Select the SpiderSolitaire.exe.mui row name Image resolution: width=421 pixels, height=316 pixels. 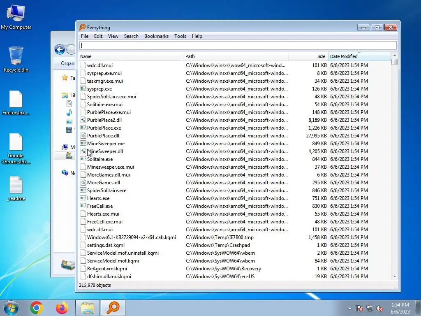click(111, 96)
